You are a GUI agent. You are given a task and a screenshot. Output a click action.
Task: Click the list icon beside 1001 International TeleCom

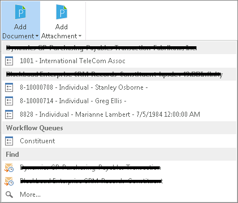tap(9, 61)
